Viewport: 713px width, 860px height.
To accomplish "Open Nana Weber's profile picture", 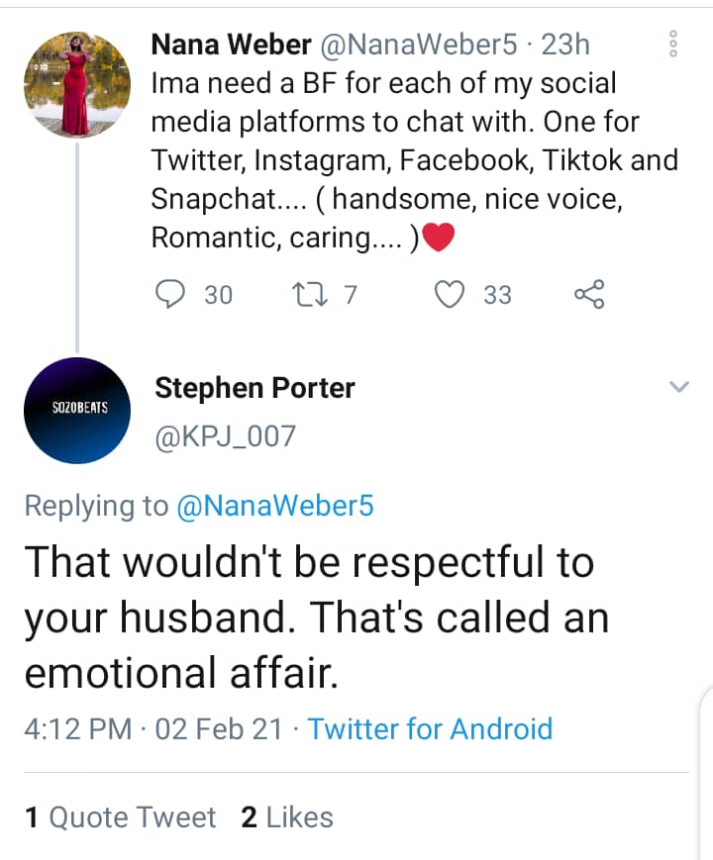I will coord(75,84).
